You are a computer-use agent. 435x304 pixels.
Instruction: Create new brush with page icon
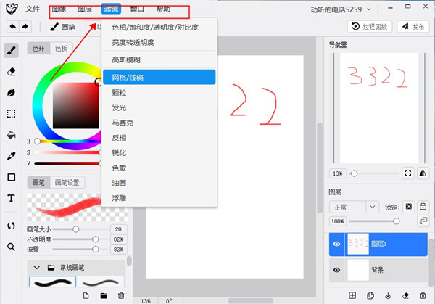point(86,296)
